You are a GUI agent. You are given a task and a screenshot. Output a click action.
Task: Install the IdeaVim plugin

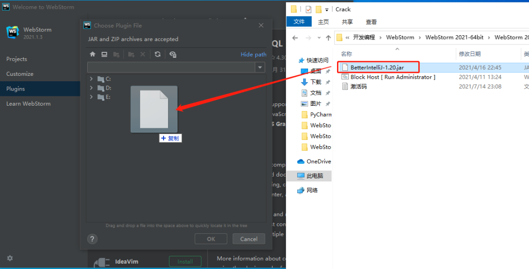185,262
